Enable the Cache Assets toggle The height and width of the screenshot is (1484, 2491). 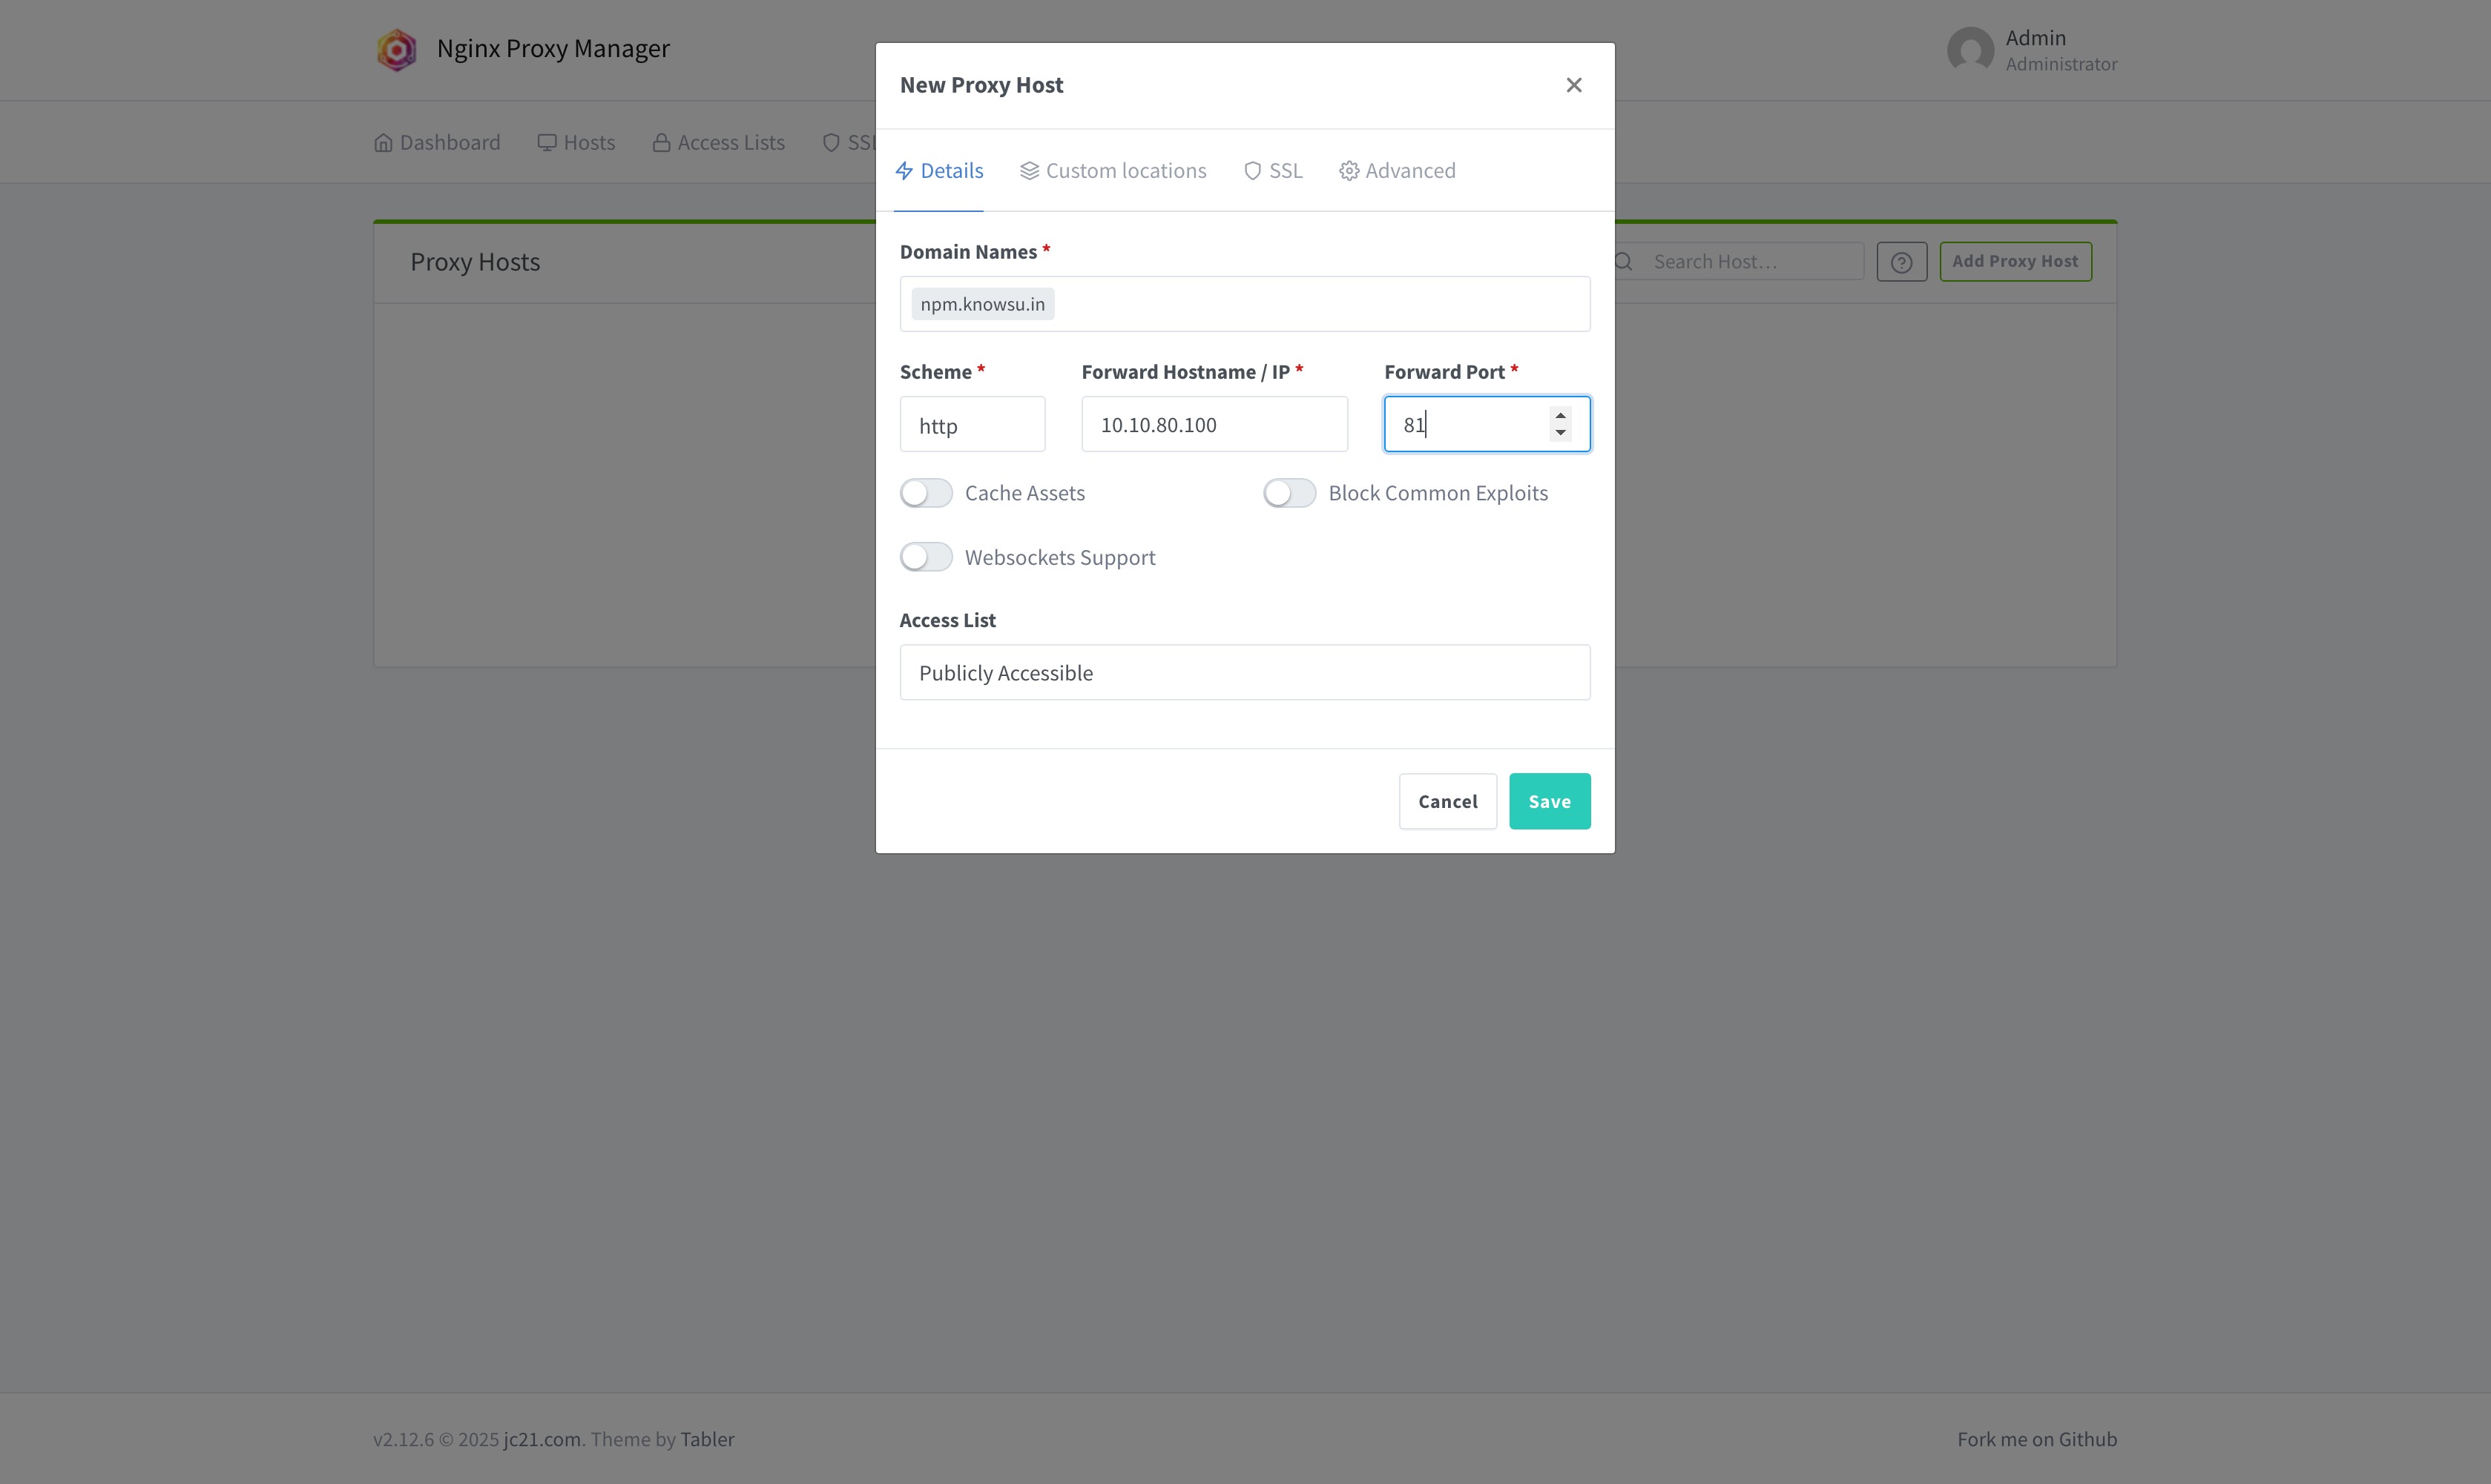click(926, 493)
